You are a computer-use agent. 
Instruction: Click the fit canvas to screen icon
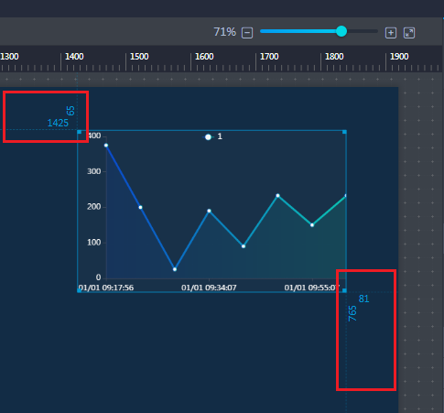click(409, 33)
